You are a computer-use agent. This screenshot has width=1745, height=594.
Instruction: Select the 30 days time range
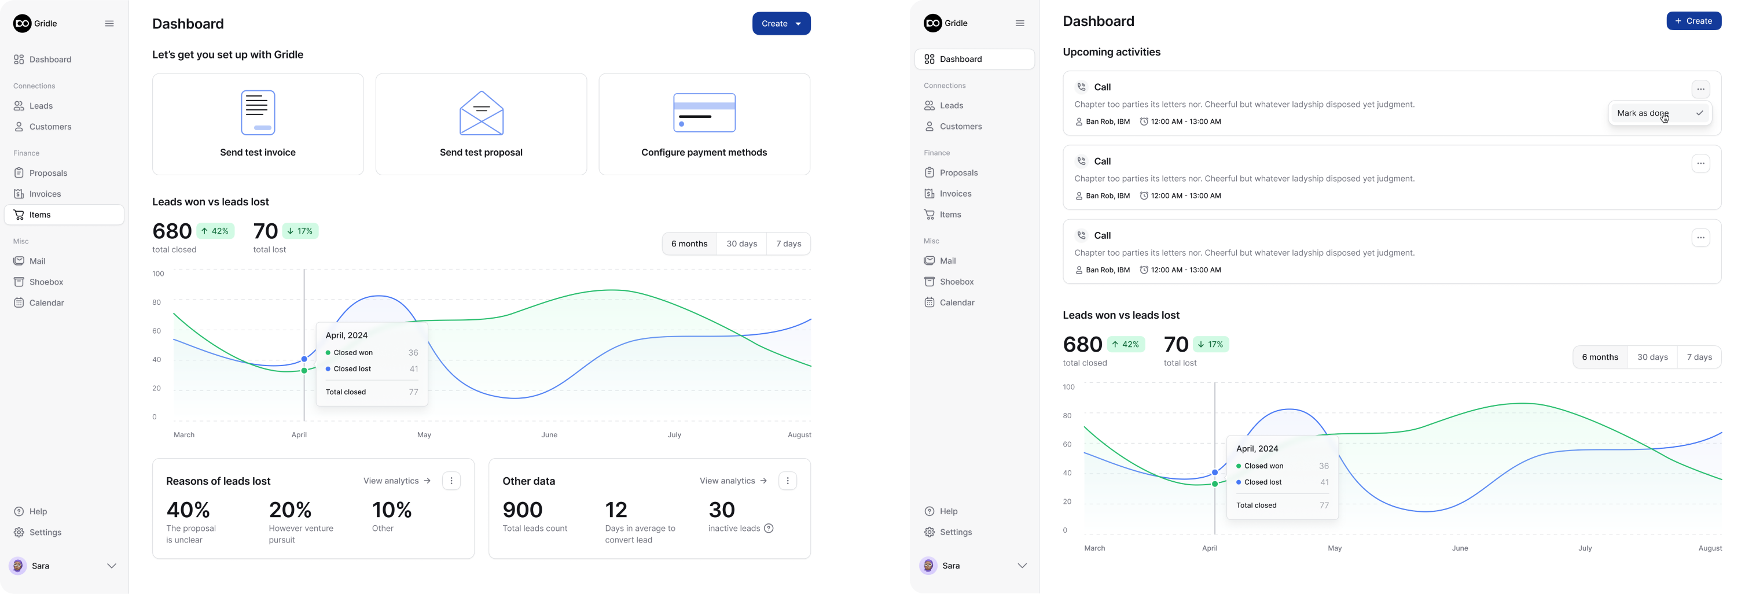click(741, 243)
